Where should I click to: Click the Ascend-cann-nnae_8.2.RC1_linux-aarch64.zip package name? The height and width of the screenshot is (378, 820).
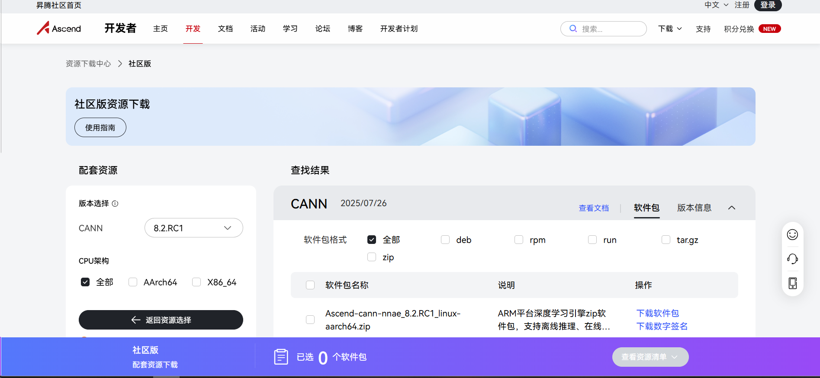tap(393, 320)
